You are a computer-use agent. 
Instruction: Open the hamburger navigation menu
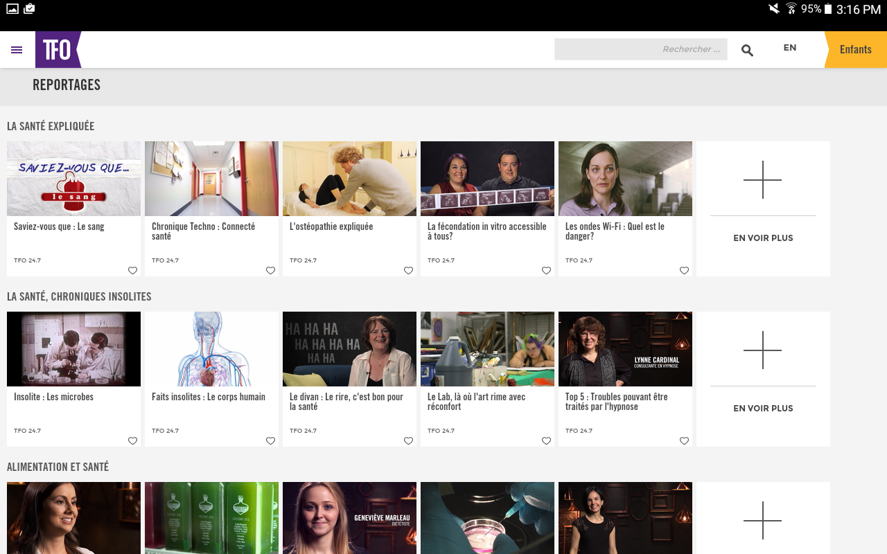click(17, 50)
